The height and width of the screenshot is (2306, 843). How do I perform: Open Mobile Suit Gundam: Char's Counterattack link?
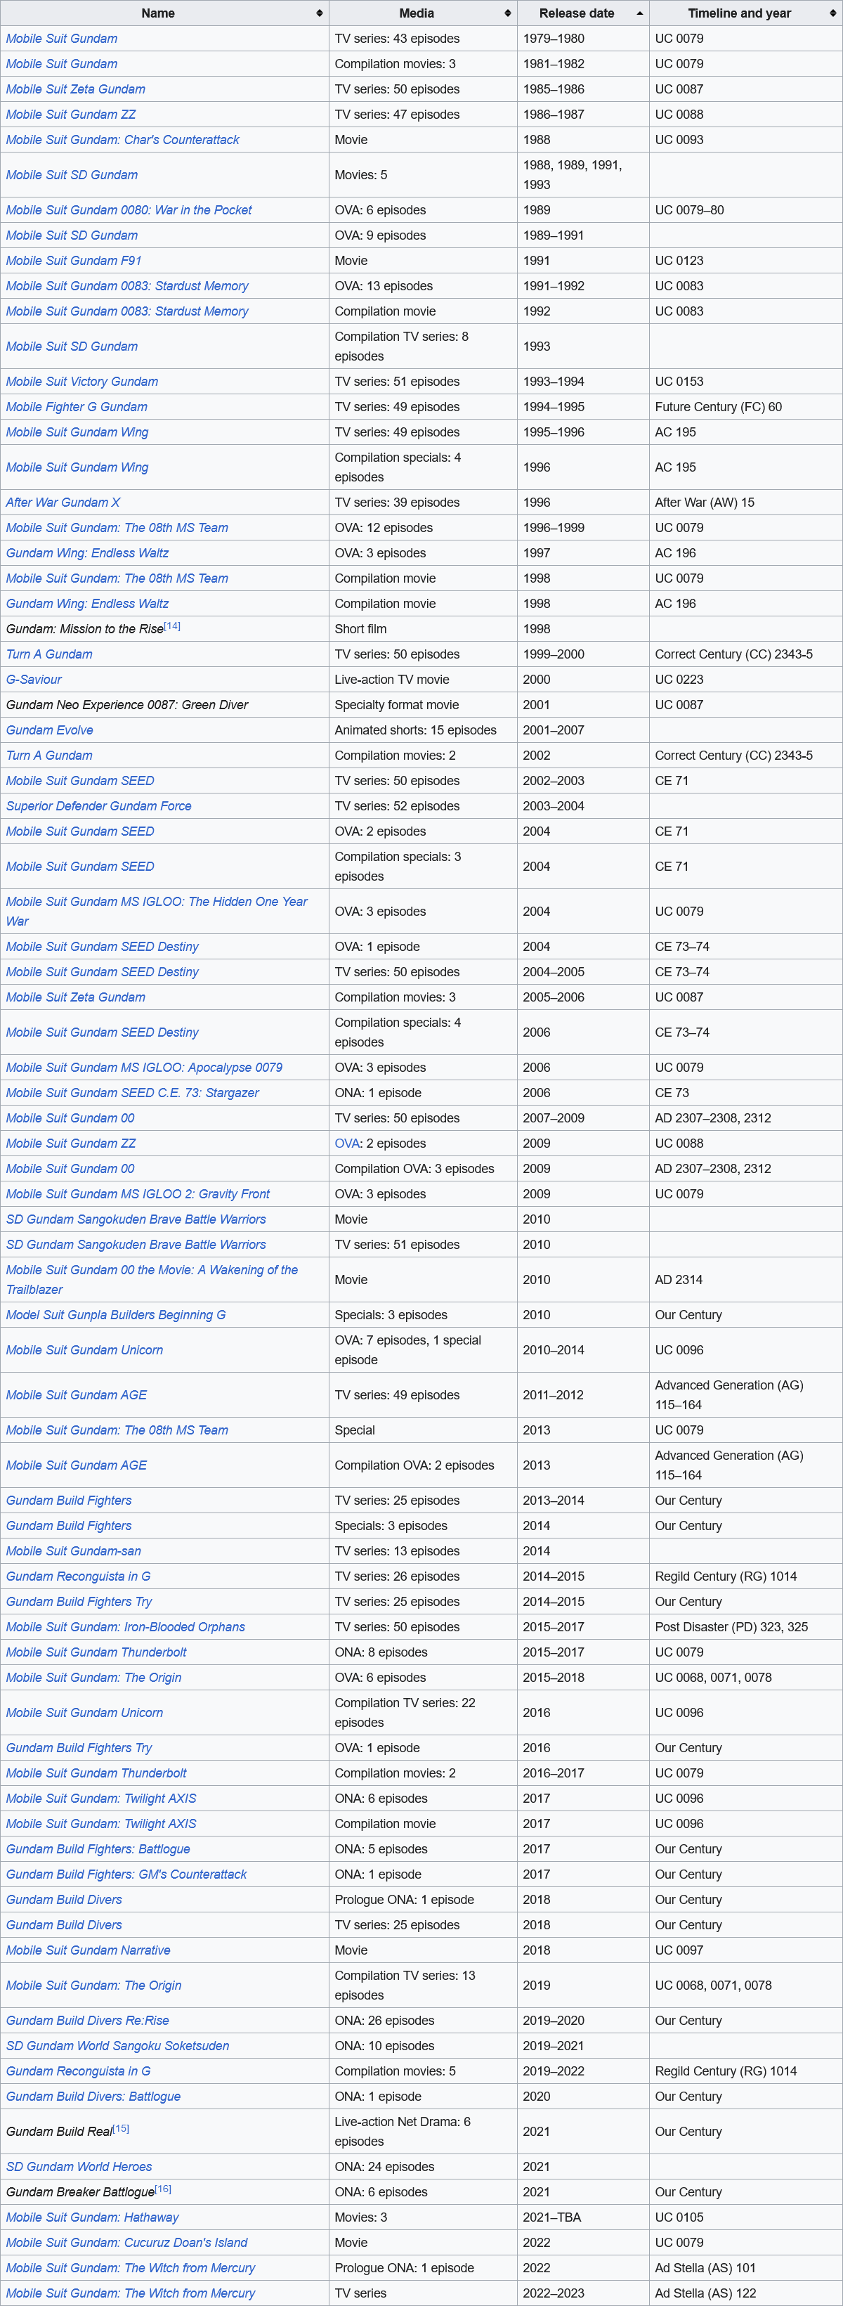123,140
